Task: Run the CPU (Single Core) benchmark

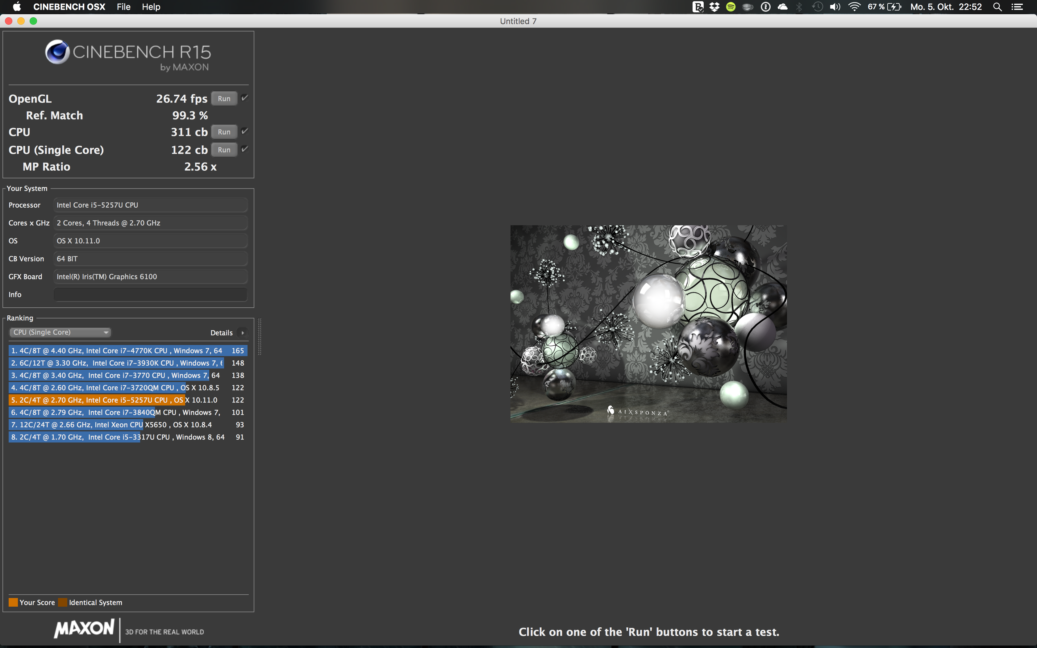Action: coord(224,150)
